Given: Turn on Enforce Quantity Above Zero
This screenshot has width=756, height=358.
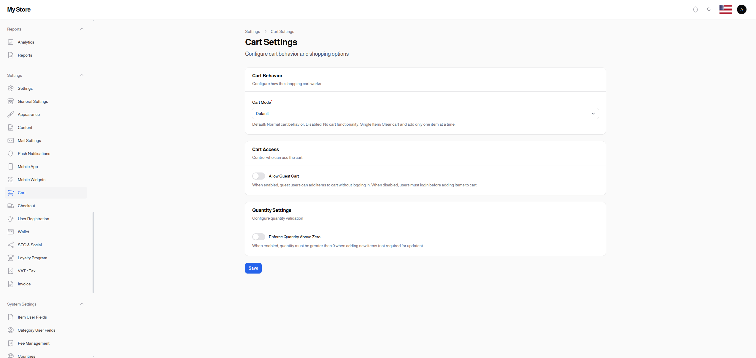Looking at the screenshot, I should tap(258, 236).
